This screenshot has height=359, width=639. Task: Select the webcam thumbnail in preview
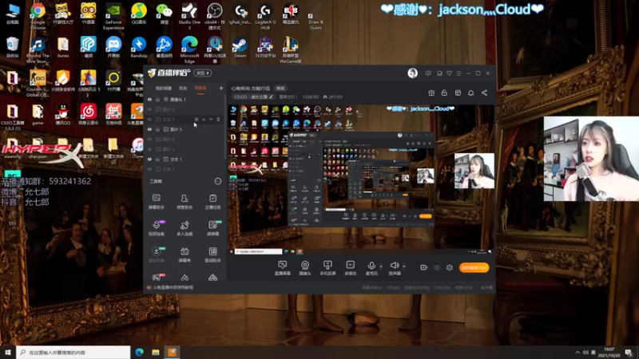point(474,171)
